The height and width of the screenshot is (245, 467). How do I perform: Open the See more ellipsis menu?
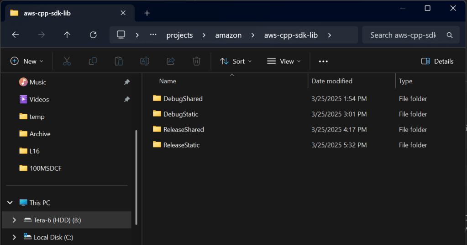(x=323, y=61)
